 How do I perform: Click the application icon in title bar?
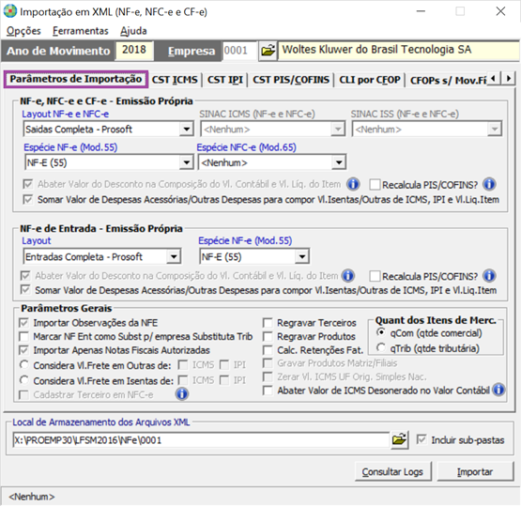10,11
